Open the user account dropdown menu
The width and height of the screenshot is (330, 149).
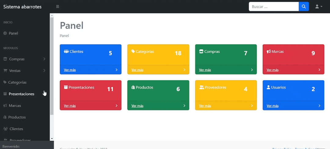pos(319,7)
